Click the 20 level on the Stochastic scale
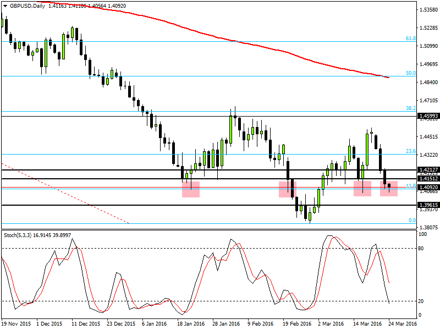The image size is (440, 330). coord(421,301)
